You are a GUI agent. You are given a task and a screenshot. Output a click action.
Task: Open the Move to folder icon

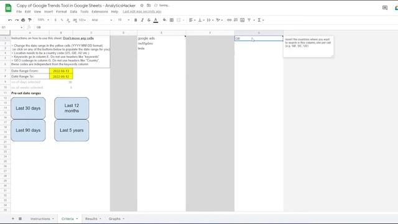[x=149, y=6]
